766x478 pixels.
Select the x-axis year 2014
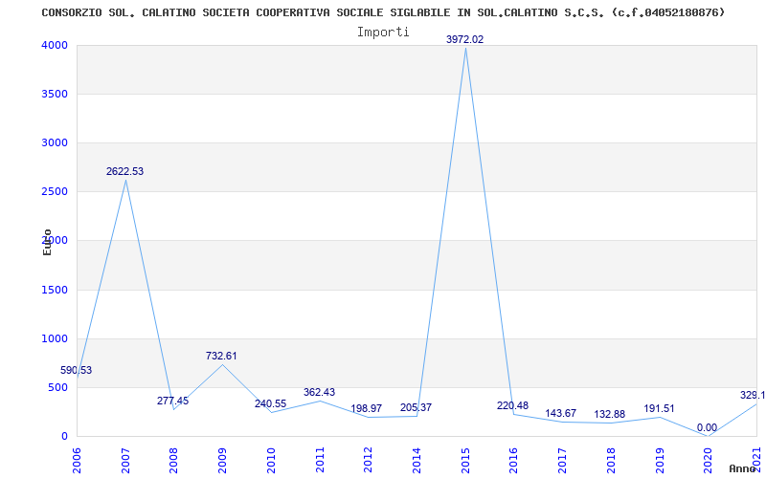(x=417, y=459)
